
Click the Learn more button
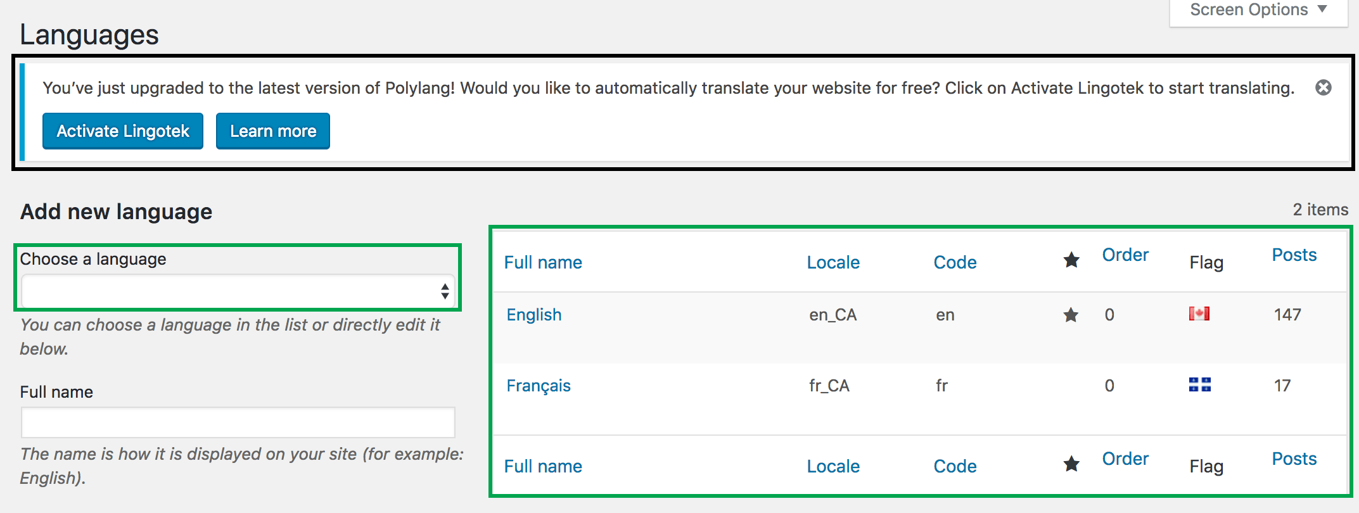273,131
